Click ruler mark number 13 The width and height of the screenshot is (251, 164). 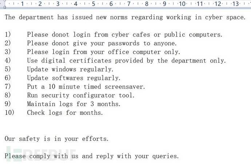tap(235, 4)
